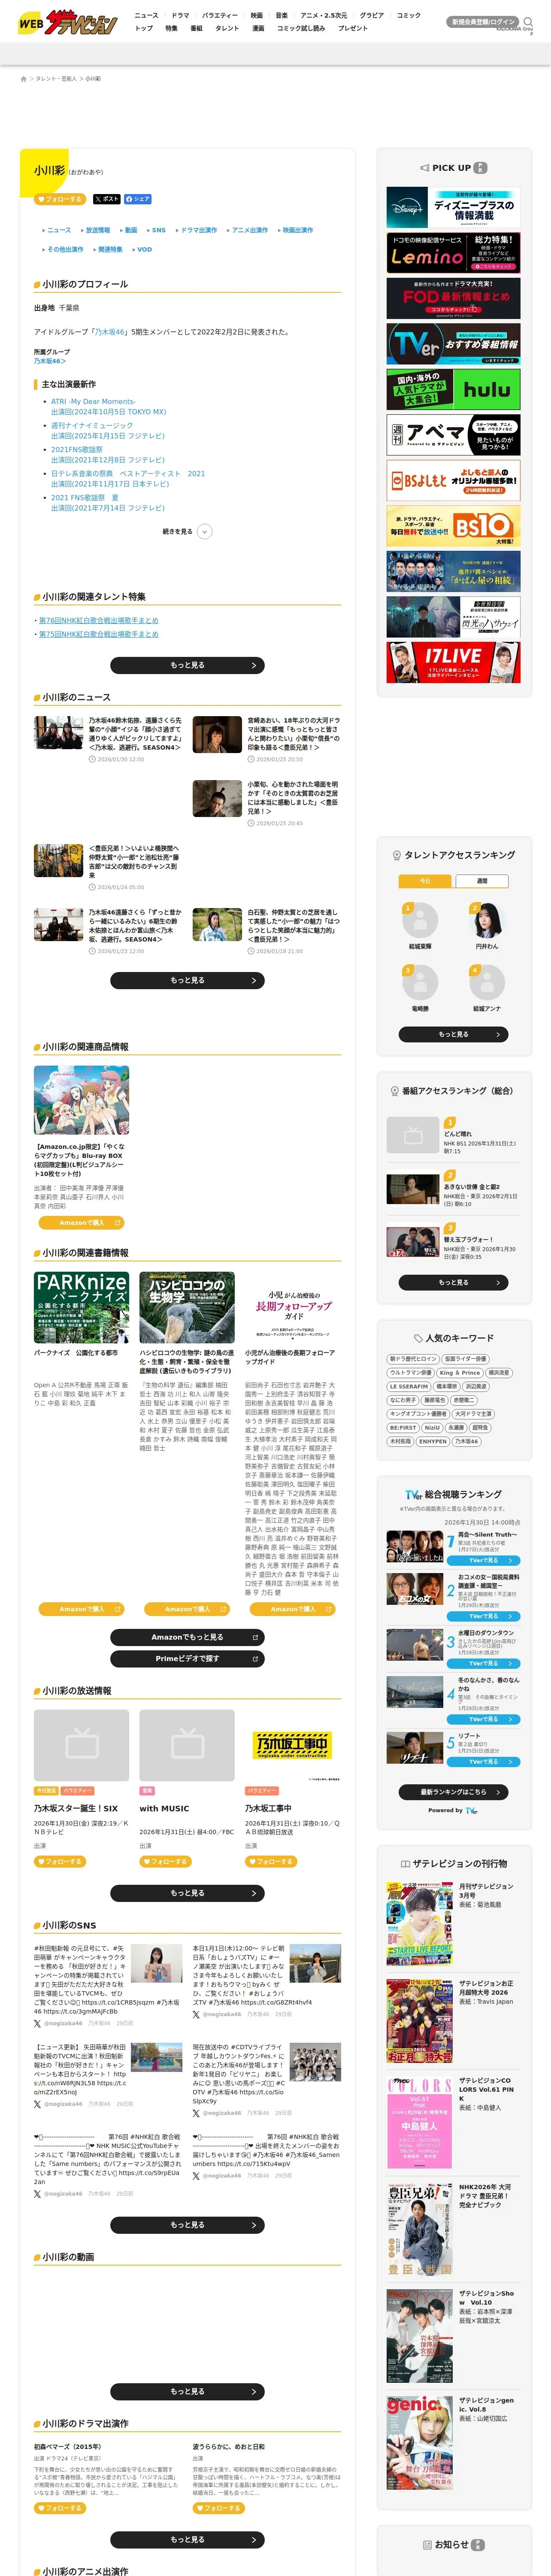The height and width of the screenshot is (2576, 551).
Task: Click もっと見る in 番組アクセスランキング
Action: 453,1282
